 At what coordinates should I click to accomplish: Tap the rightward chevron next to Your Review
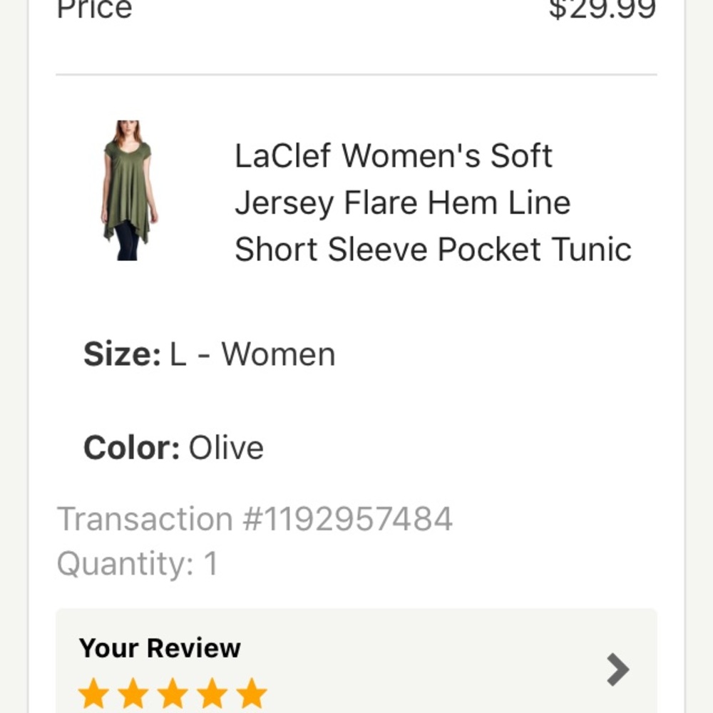616,669
